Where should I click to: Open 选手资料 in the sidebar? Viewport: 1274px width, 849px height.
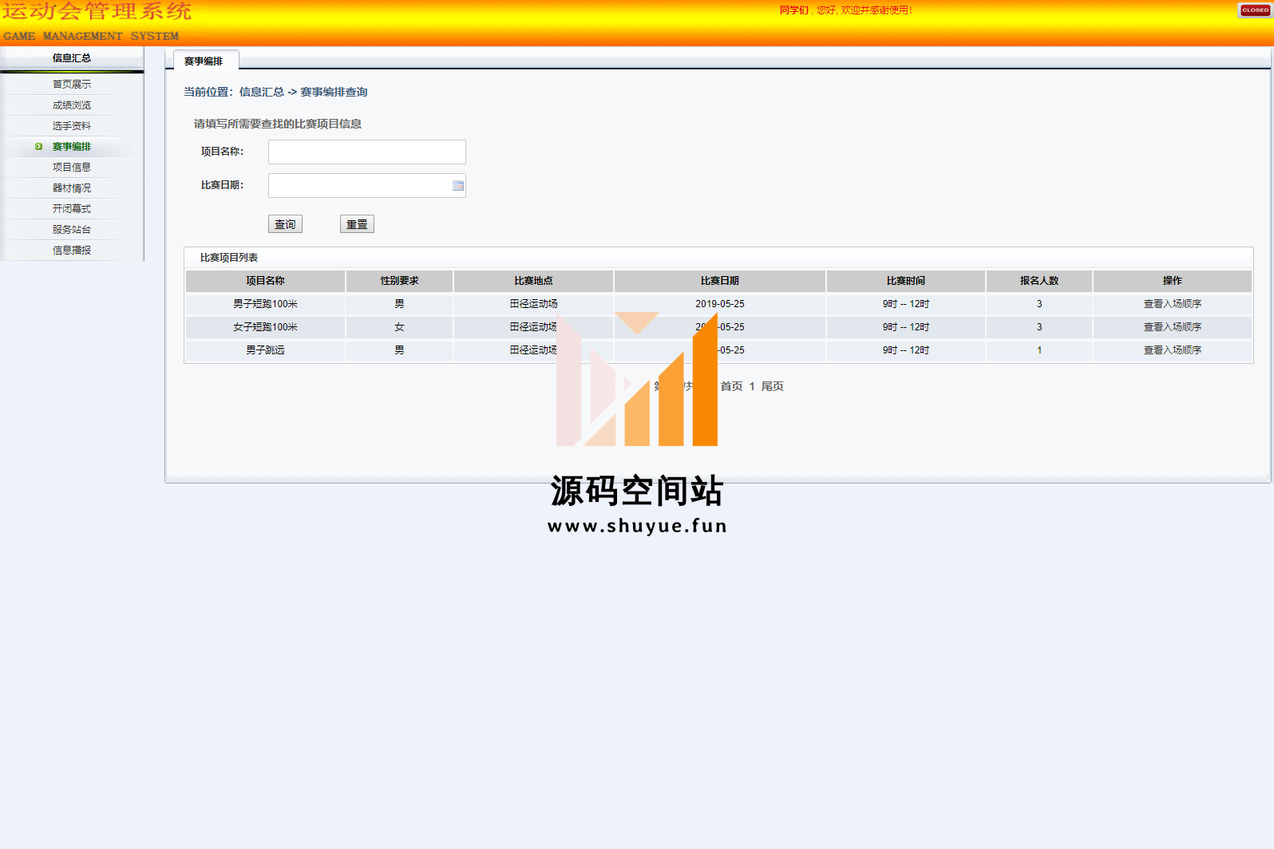(x=72, y=126)
